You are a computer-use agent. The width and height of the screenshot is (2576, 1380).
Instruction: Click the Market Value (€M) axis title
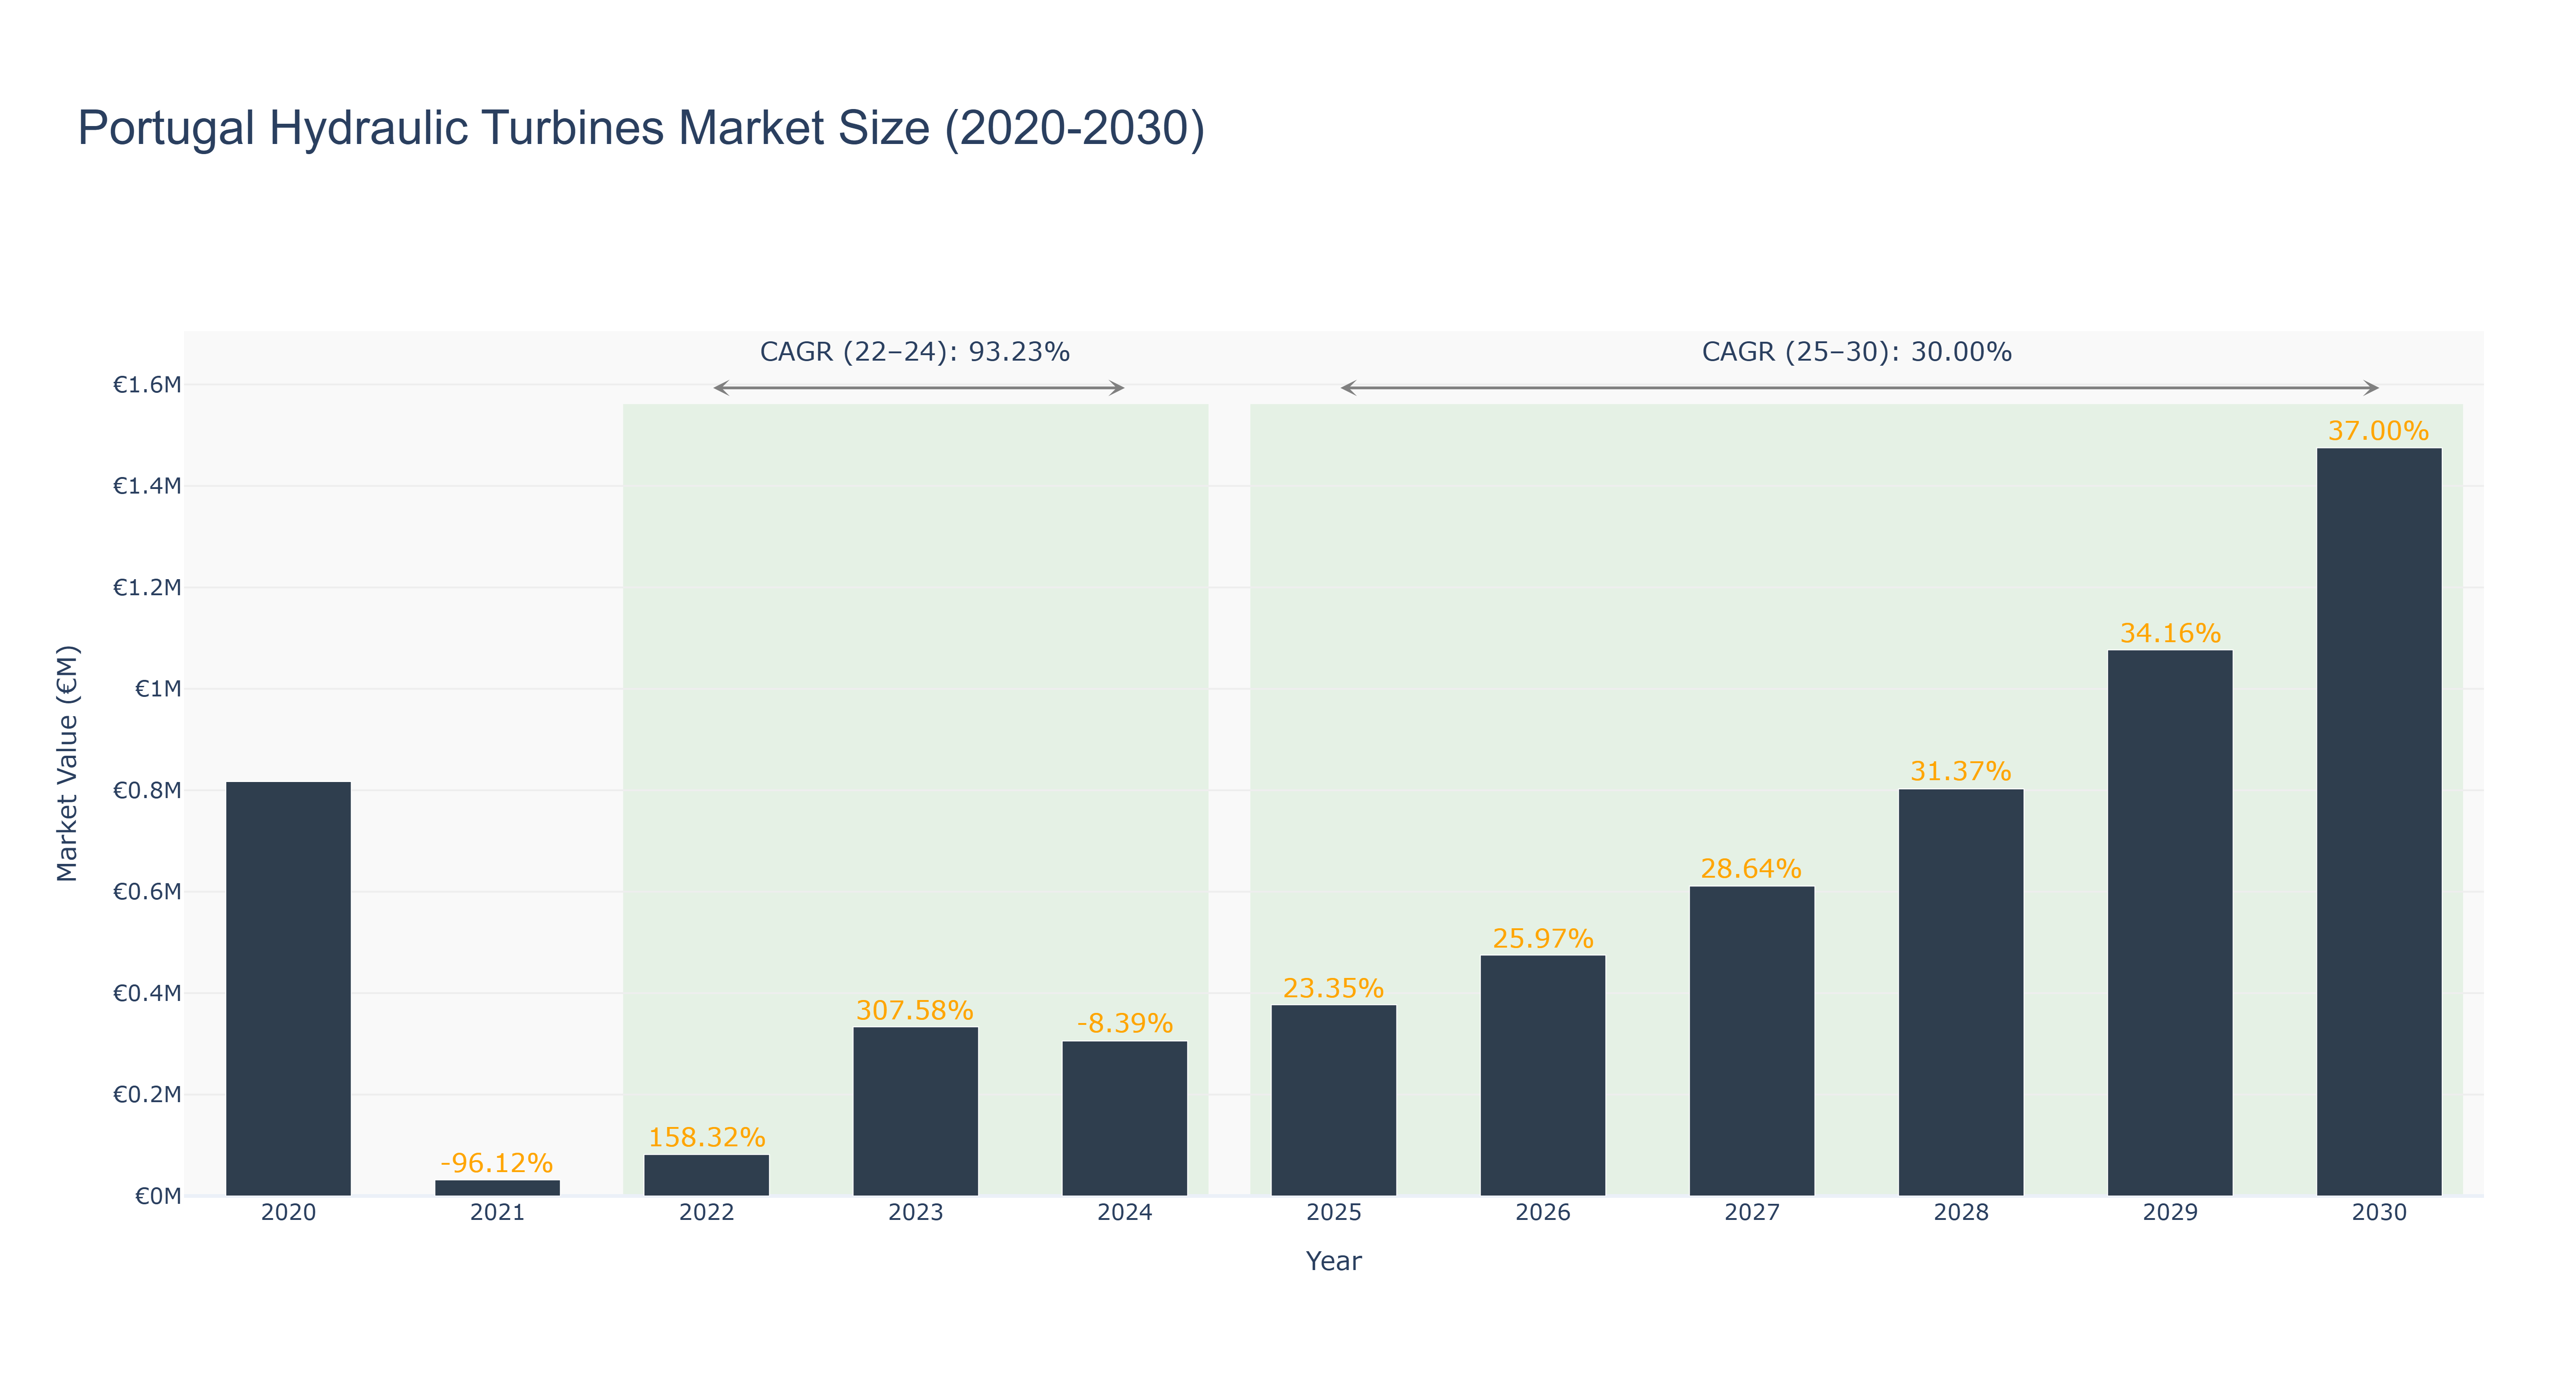pos(67,763)
